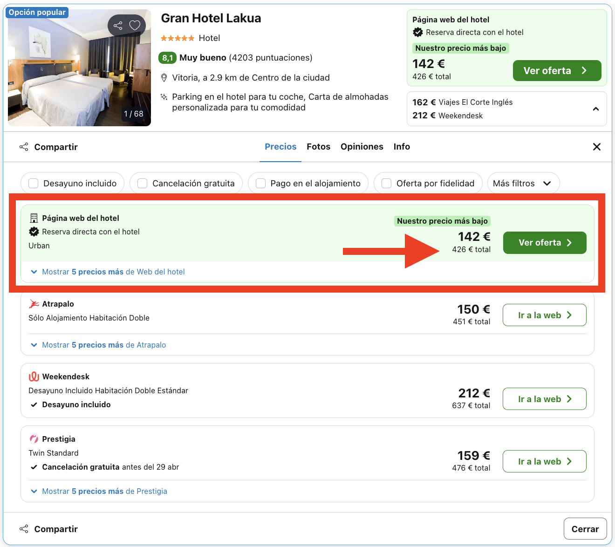Click the 150 € Atrapalo price
Image resolution: width=615 pixels, height=547 pixels.
[x=473, y=309]
